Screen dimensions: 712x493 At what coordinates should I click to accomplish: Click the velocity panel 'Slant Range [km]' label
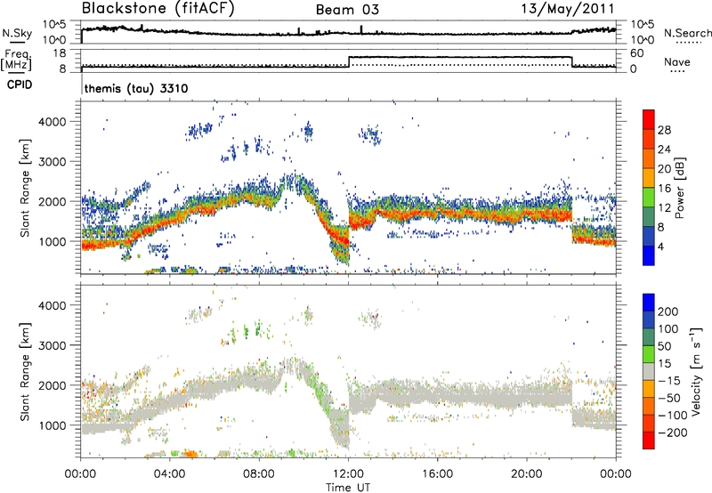click(x=25, y=372)
